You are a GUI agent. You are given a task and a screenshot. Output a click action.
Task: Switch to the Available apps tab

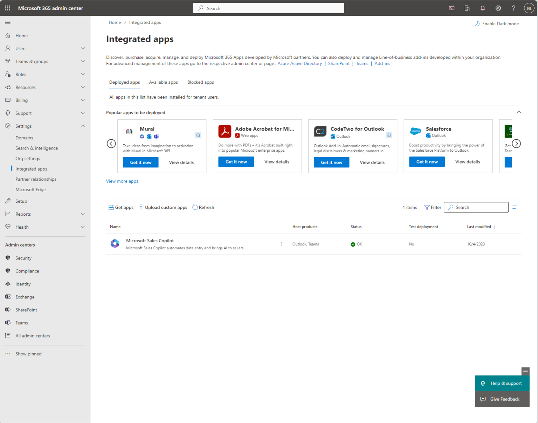click(x=164, y=82)
